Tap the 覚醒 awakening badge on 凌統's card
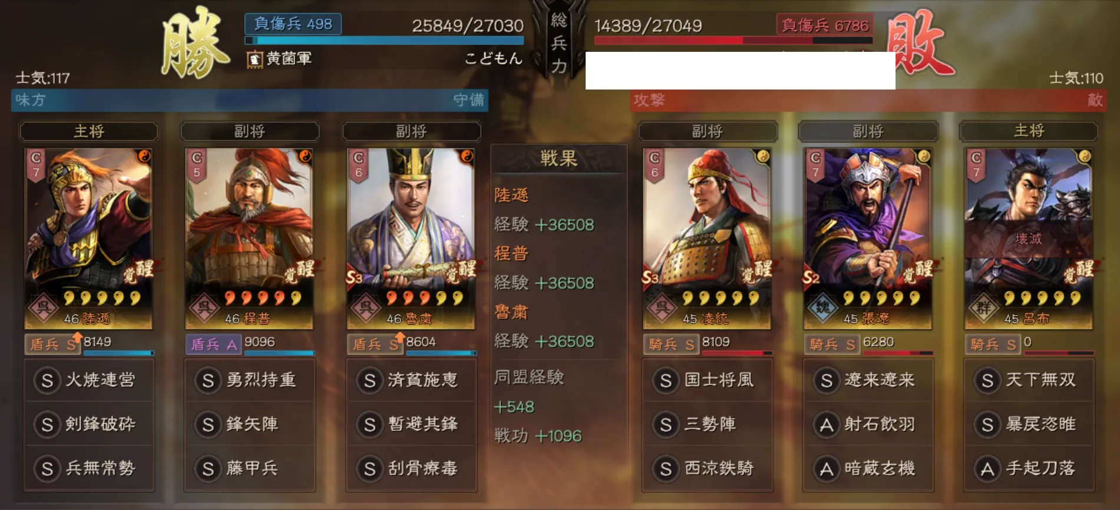Image resolution: width=1120 pixels, height=510 pixels. (756, 271)
